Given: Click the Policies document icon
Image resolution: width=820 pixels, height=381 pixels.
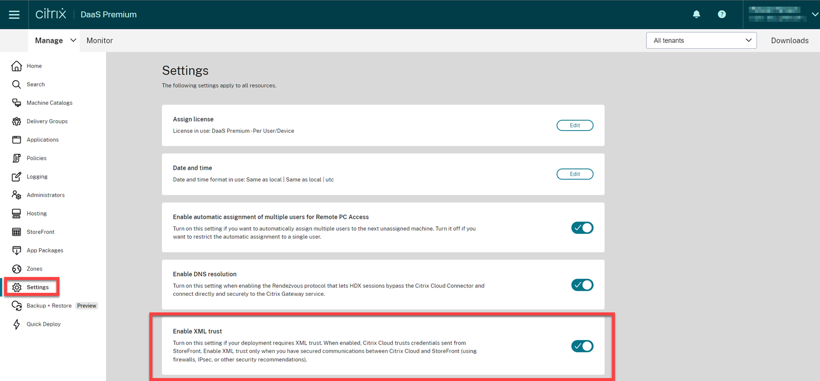Looking at the screenshot, I should pos(17,158).
